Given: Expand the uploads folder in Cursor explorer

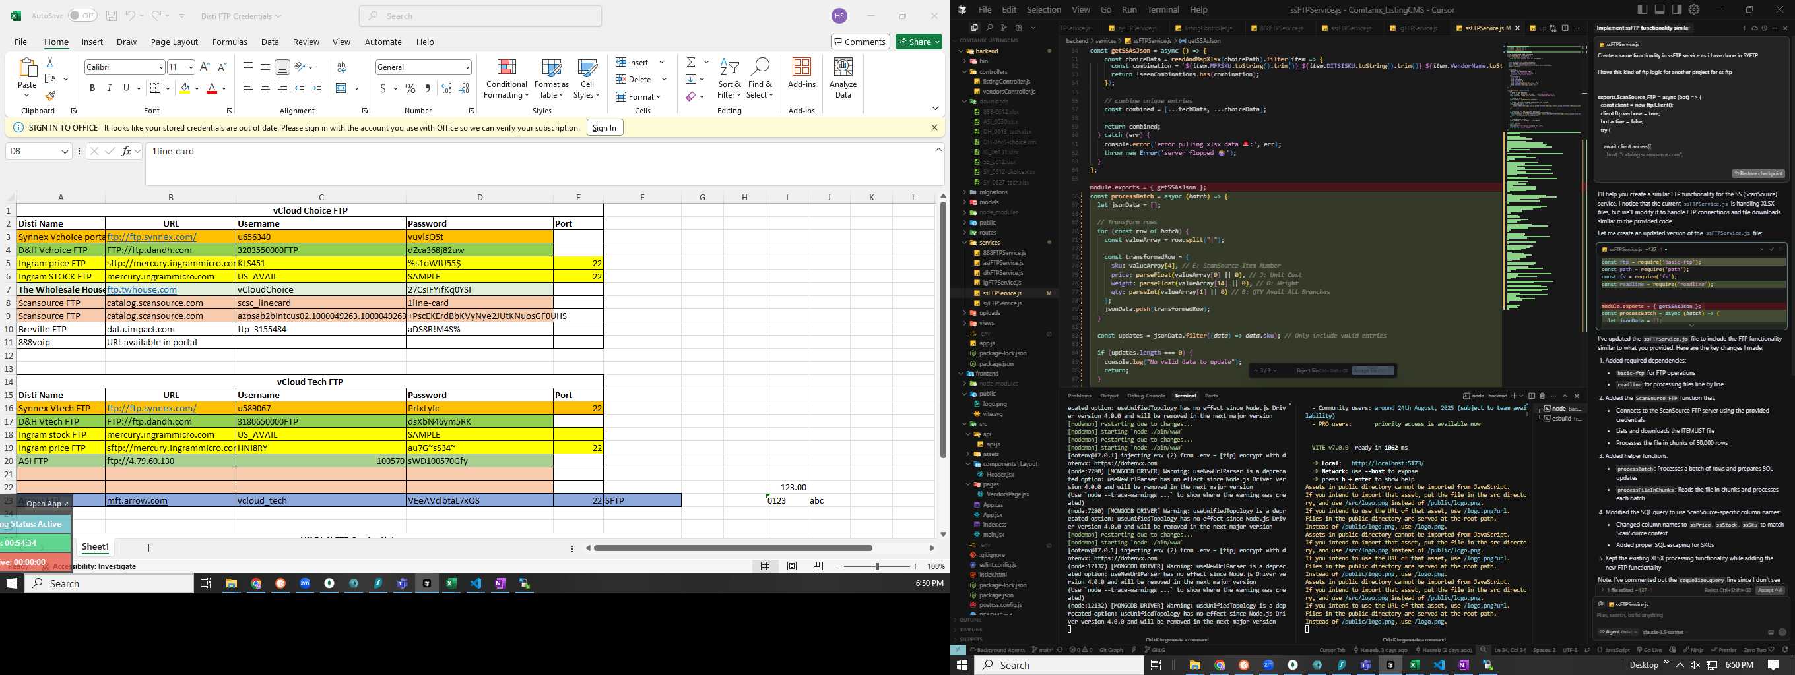Looking at the screenshot, I should point(989,313).
